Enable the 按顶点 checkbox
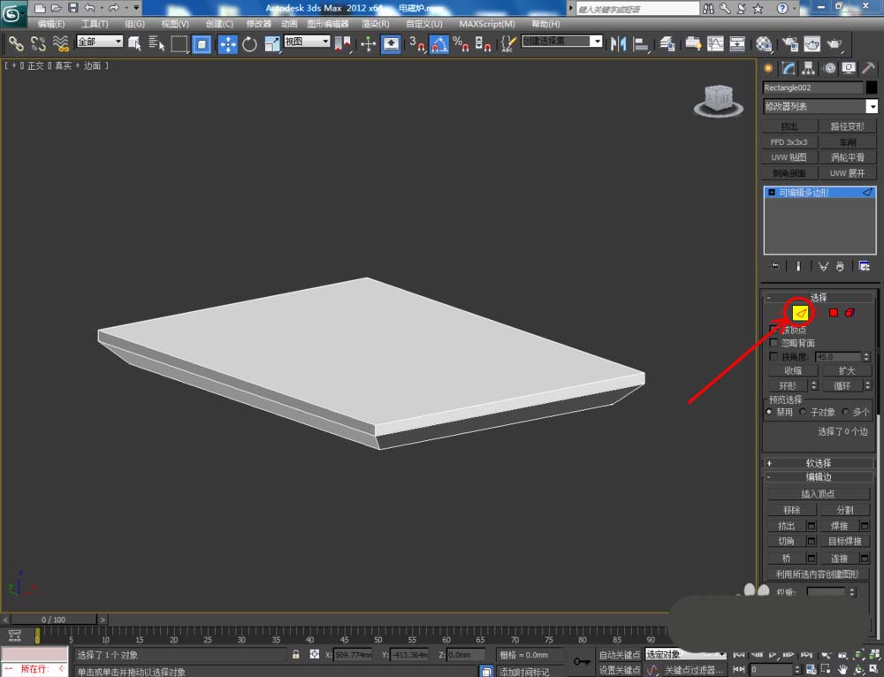Image resolution: width=884 pixels, height=677 pixels. 773,329
